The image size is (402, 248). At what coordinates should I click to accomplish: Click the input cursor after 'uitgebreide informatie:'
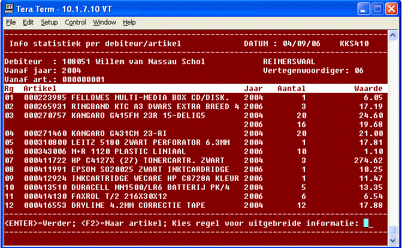(x=367, y=223)
